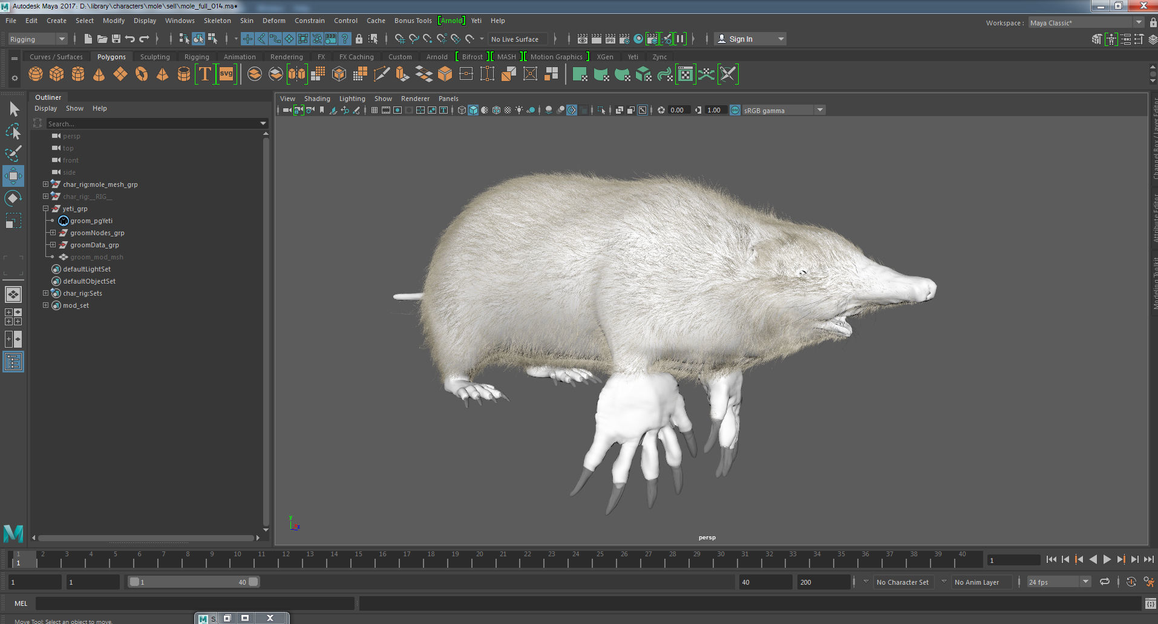Expand char_rig:Sets in Outliner
Viewport: 1158px width, 624px height.
(x=45, y=293)
